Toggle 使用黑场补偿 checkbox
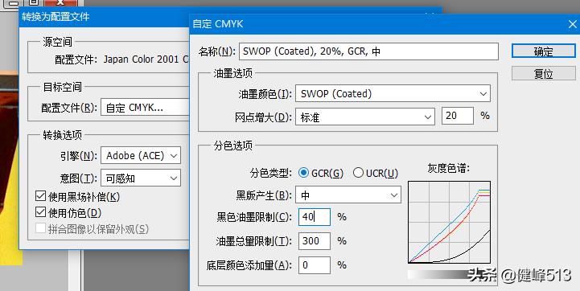Screen dimensions: 580x291 coord(40,196)
